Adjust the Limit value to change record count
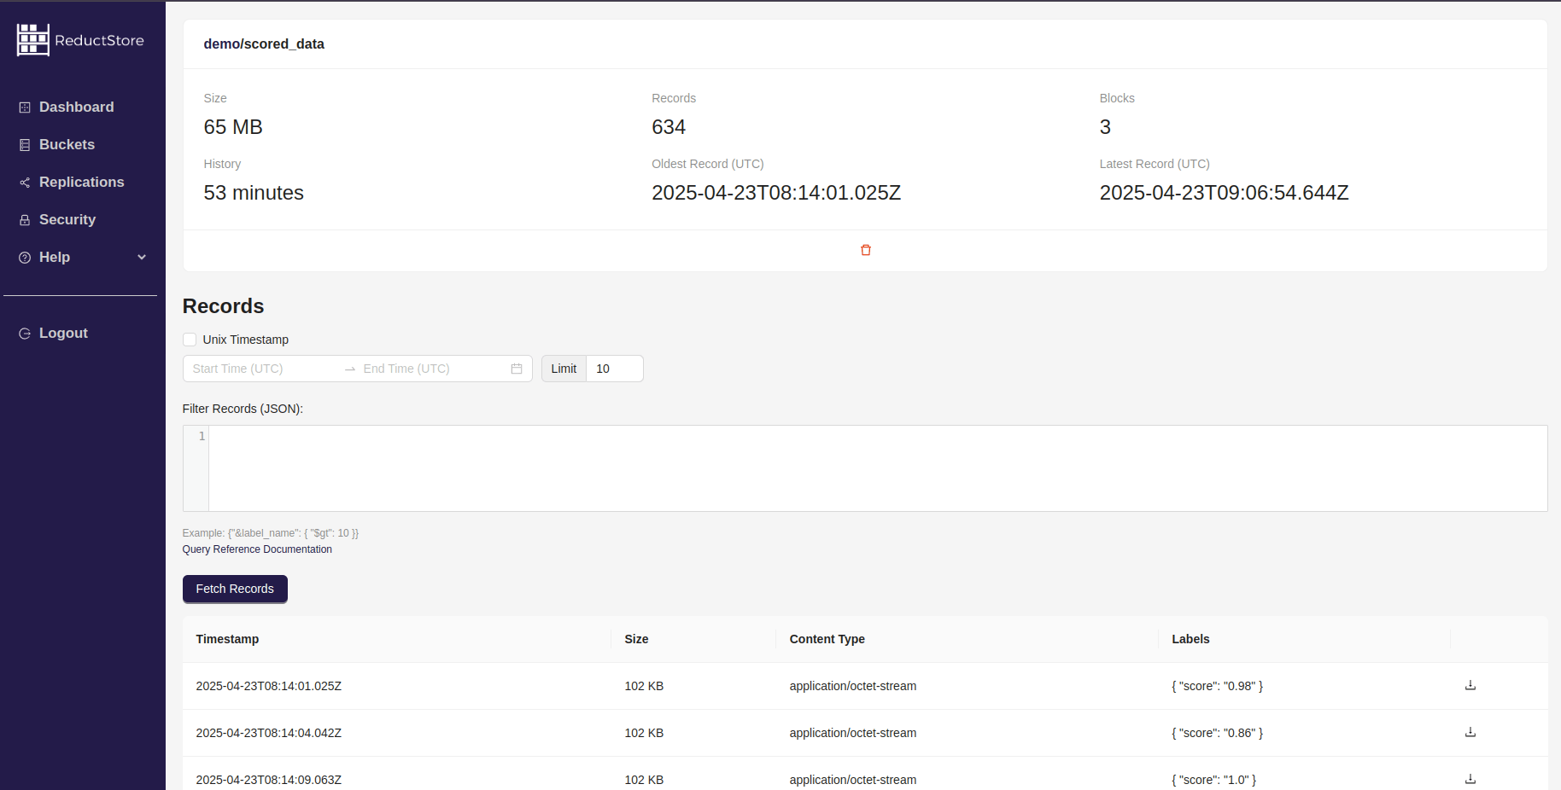Screen dimensions: 1561x790 (x=613, y=369)
